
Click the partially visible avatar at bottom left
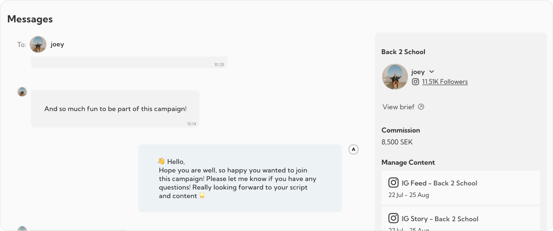click(x=22, y=229)
